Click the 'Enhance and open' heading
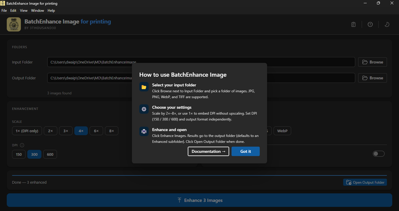 pyautogui.click(x=169, y=130)
